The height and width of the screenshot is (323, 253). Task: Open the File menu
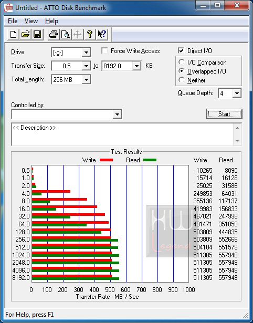pos(13,21)
